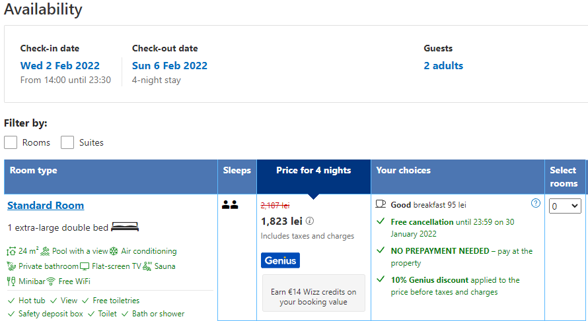
Task: Click the Private bathroom icon
Action: coord(11,266)
